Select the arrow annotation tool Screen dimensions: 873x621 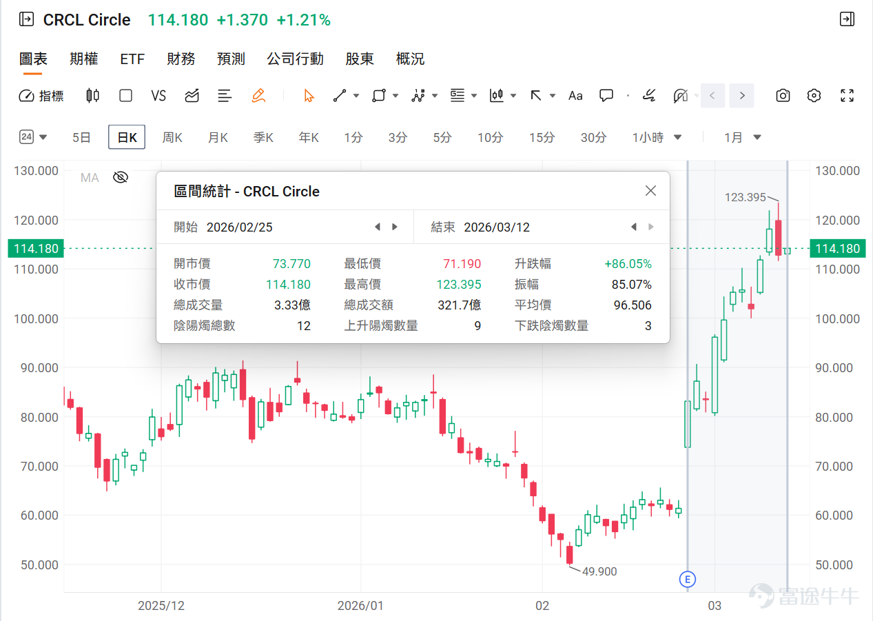pos(536,96)
